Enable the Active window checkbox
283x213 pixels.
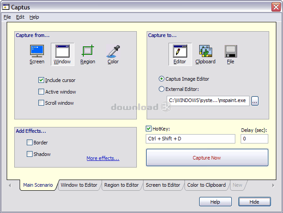[41, 91]
